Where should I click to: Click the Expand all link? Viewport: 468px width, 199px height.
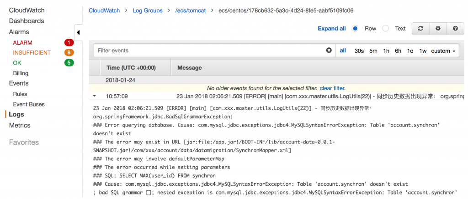coord(332,29)
